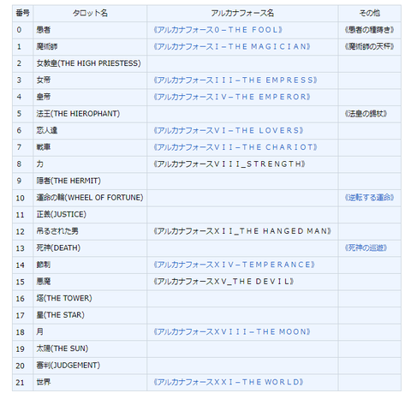Screen dimensions: 411x399
Task: Open the アルカナフォースXXI－THE WORLD link
Action: 229,382
